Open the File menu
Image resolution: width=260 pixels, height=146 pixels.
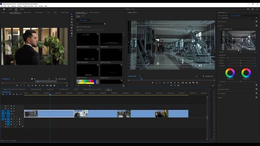[x=2, y=6]
